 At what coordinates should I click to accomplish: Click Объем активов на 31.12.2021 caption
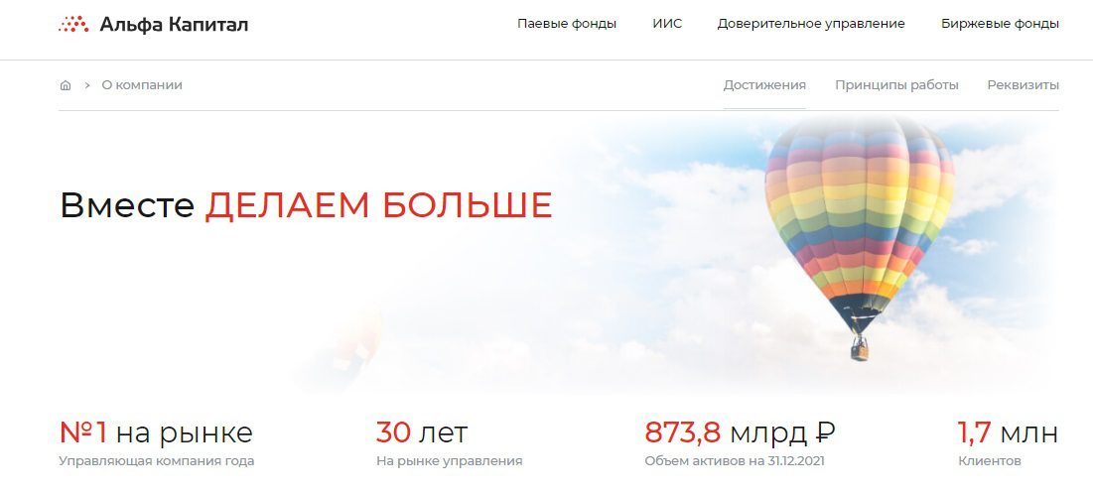[x=735, y=461]
